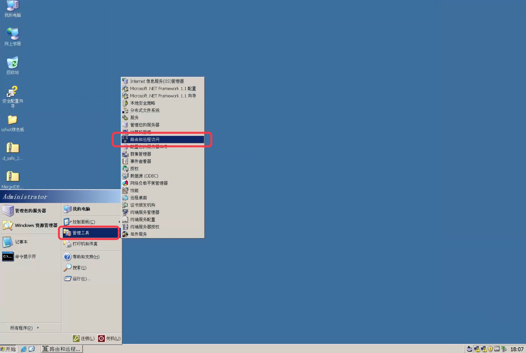
Task: Open 打印机和传真 from Start menu
Action: 91,244
